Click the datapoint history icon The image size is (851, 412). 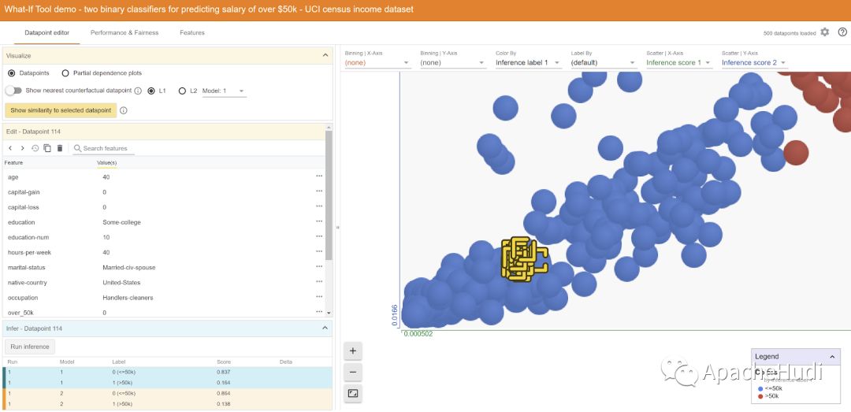click(x=35, y=148)
